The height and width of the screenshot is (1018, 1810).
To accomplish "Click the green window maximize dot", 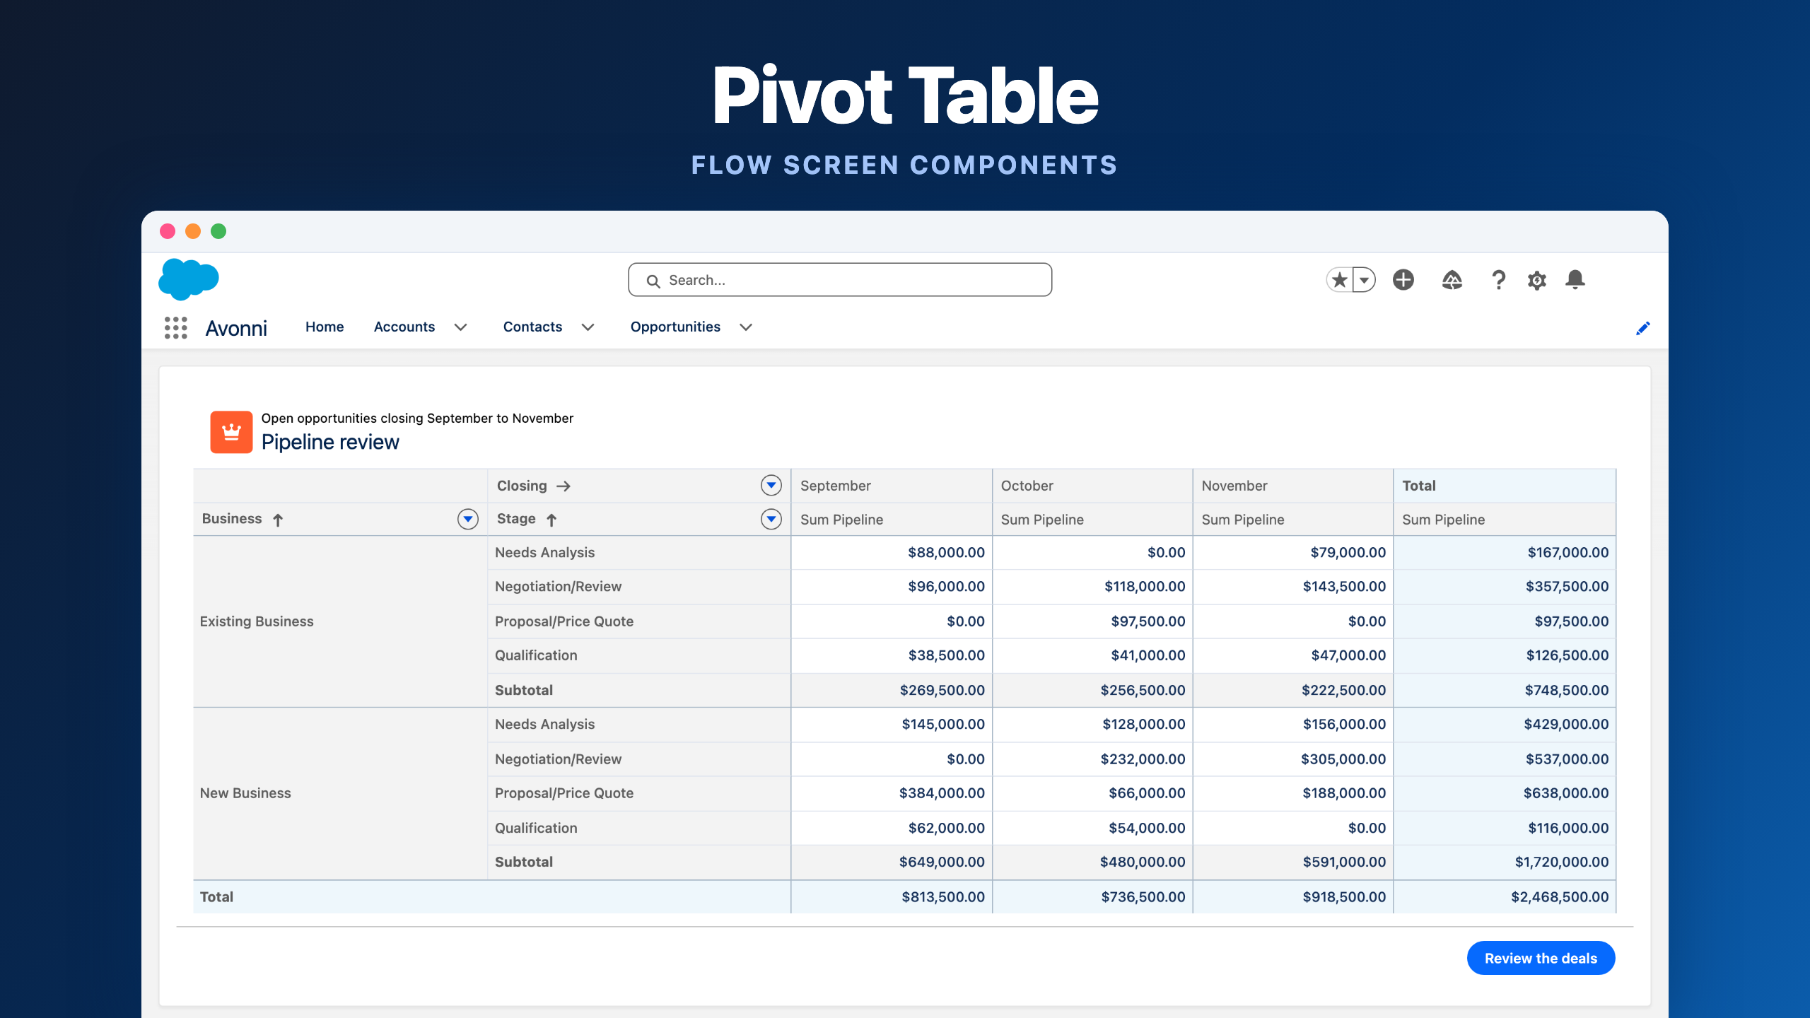I will tap(218, 231).
